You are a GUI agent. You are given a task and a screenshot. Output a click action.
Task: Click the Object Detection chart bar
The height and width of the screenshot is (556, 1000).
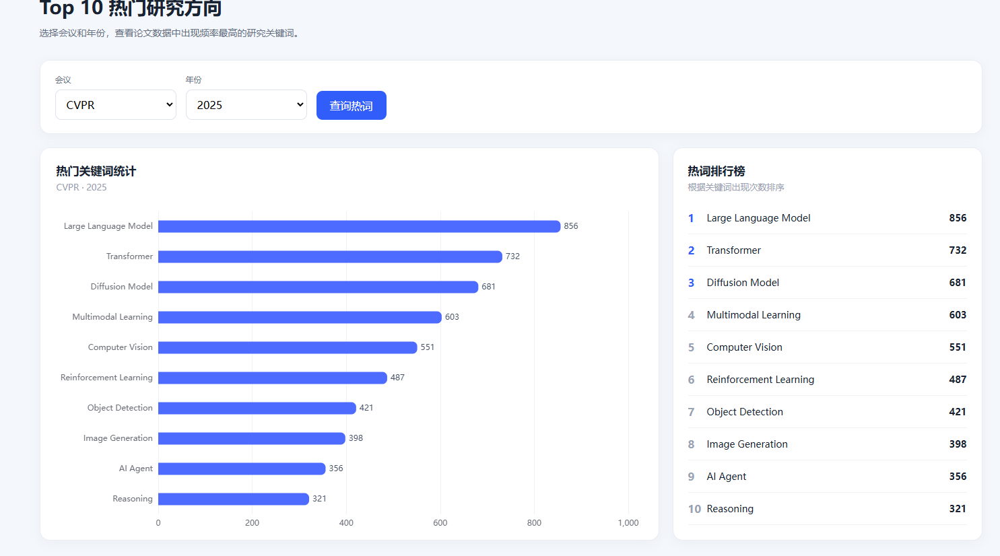click(x=257, y=408)
